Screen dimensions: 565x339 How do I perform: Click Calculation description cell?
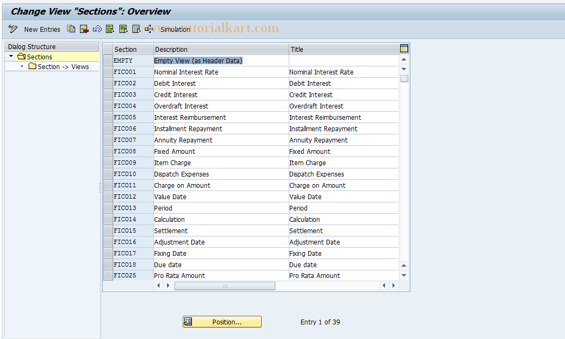(x=221, y=219)
